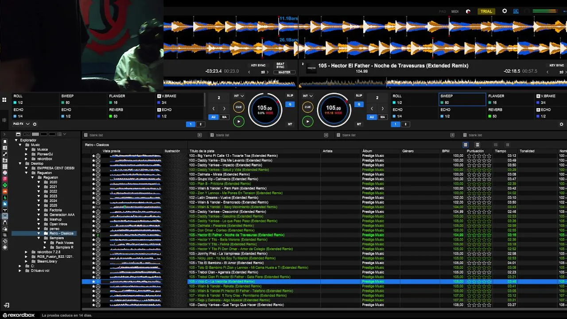Seek within the left deck overview waveform
Viewport: 567px width, 319px height.
point(229,82)
